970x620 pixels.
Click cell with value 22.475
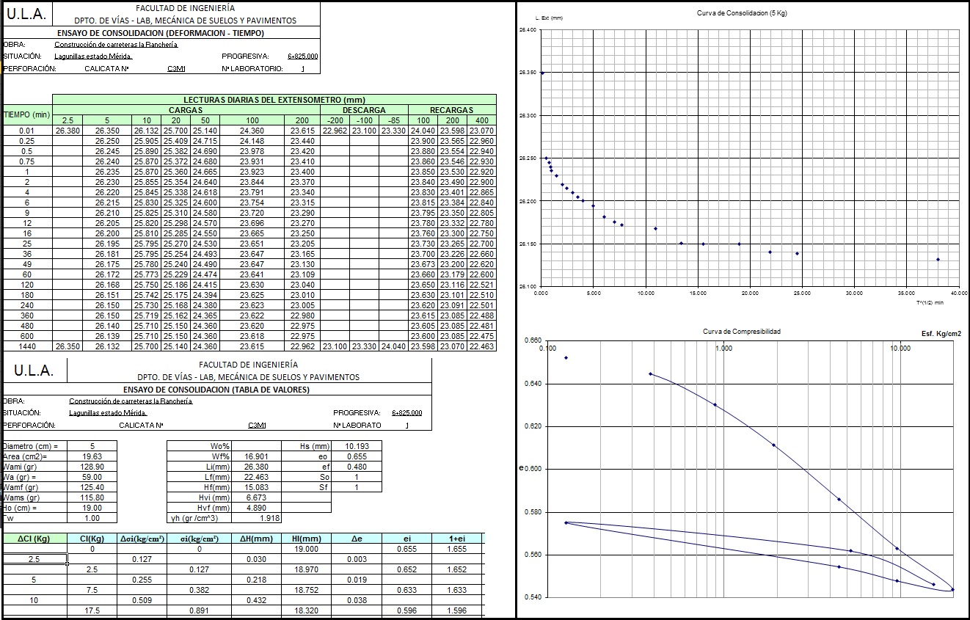482,336
